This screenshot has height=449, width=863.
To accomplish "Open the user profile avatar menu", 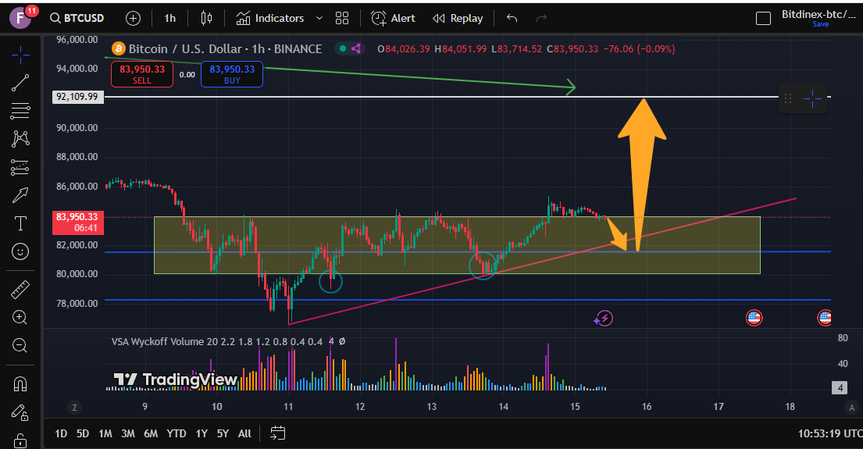I will click(20, 18).
